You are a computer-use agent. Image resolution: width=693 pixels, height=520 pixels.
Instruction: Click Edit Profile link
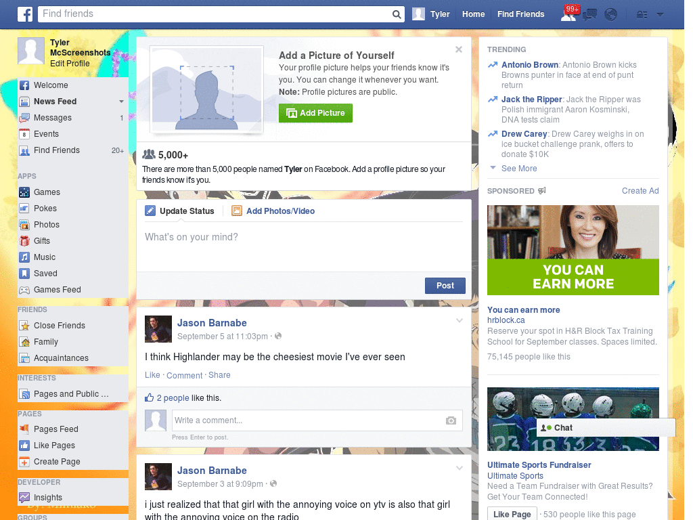(70, 64)
